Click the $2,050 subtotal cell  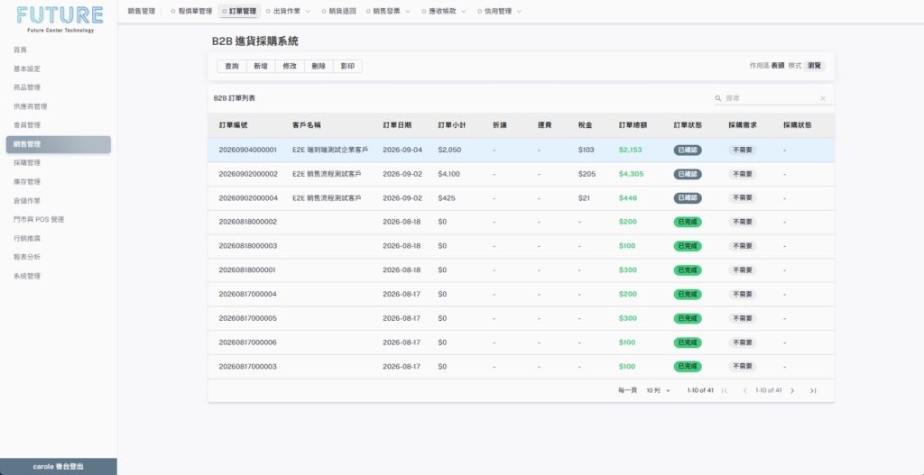[449, 151]
